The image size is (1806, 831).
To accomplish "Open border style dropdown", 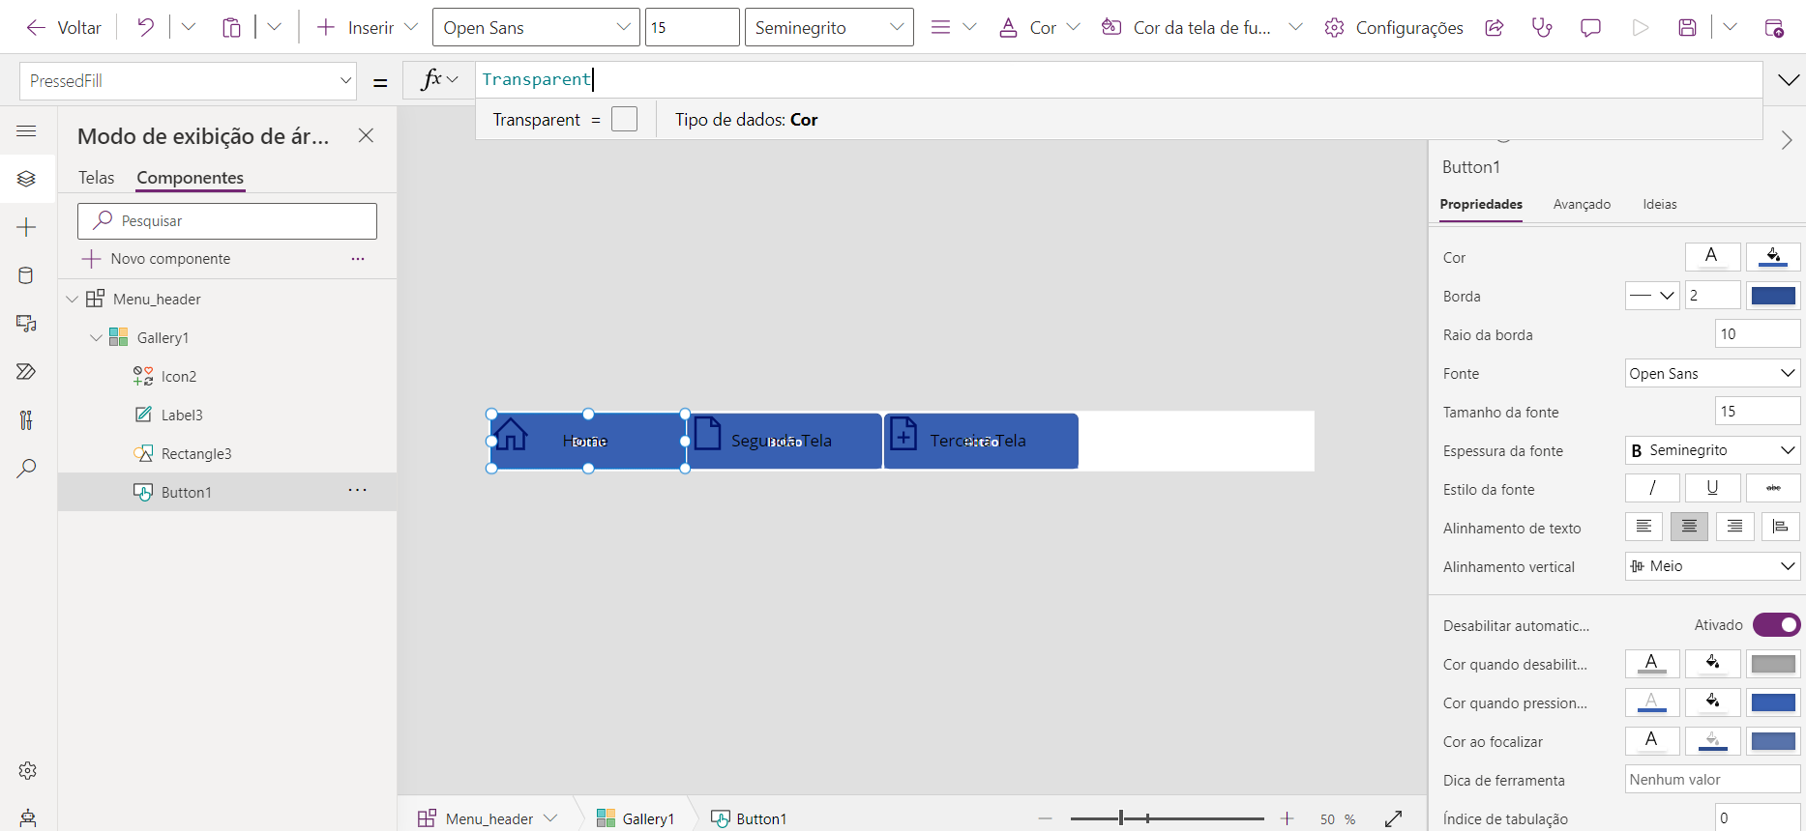I will click(1652, 296).
